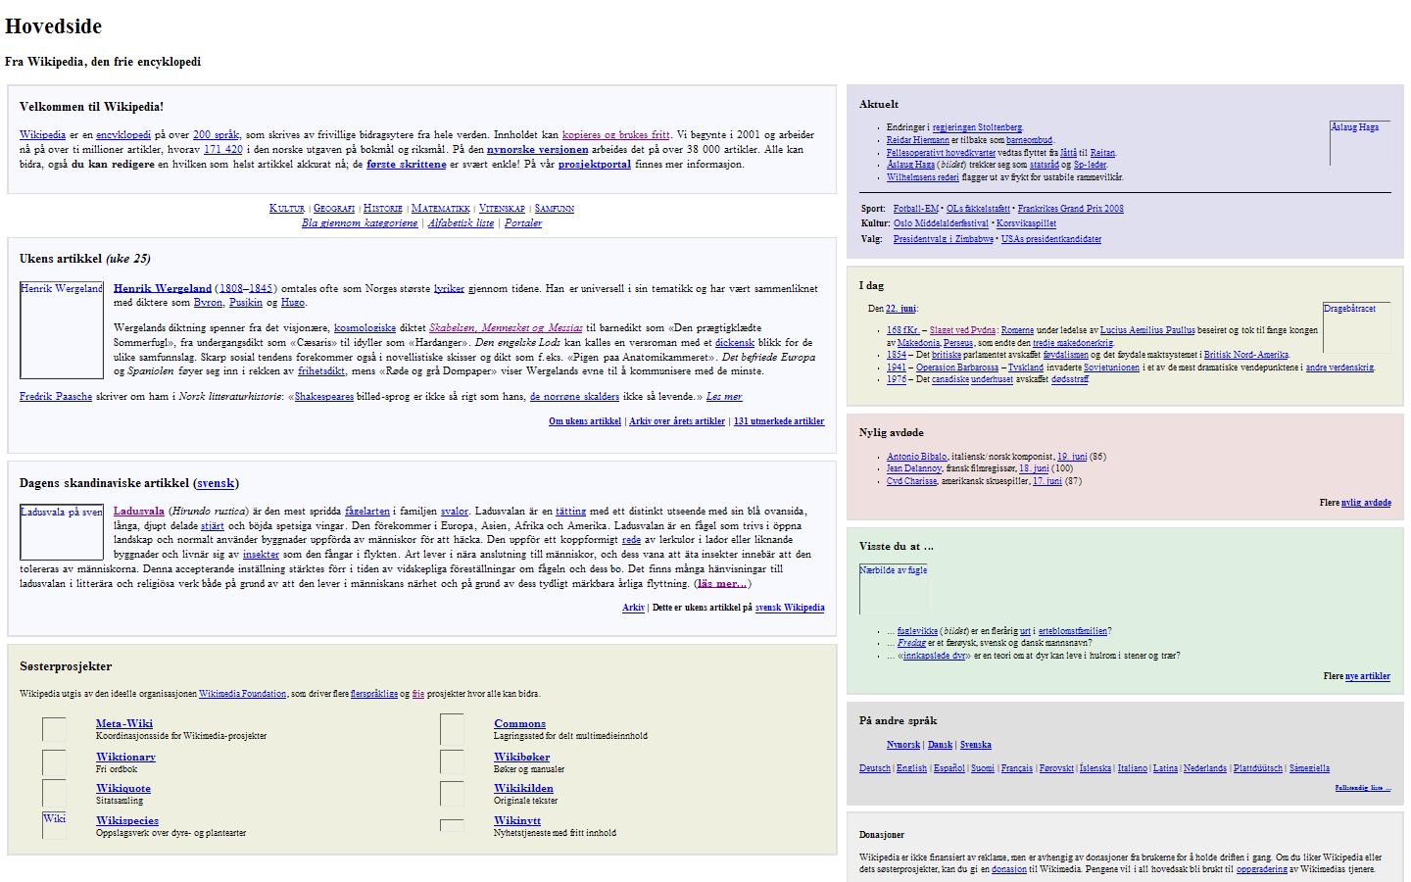Open the Portaler link
Screen dimensions: 1411x882
pyautogui.click(x=523, y=223)
